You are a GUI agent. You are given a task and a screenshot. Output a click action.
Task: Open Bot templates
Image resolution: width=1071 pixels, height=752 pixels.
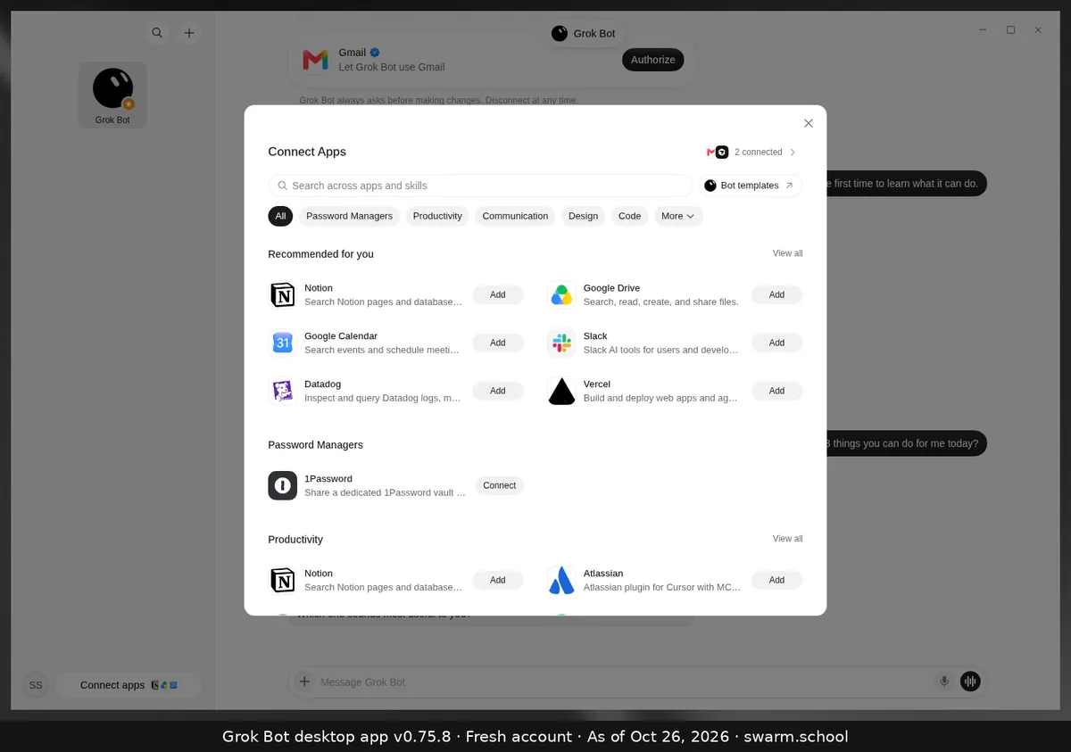(750, 186)
